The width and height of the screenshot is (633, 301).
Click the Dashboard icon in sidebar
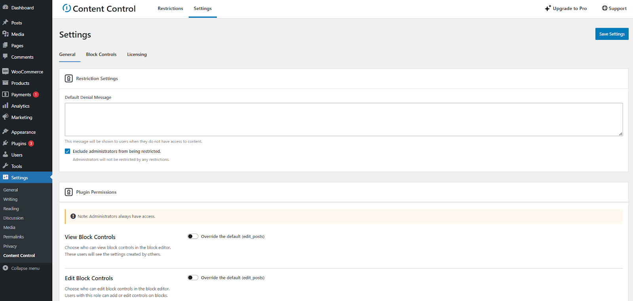pos(5,8)
